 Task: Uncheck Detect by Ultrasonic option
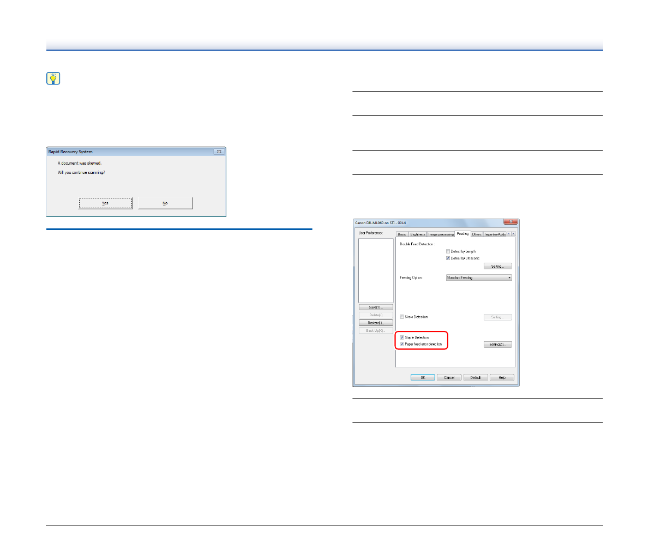tap(448, 258)
